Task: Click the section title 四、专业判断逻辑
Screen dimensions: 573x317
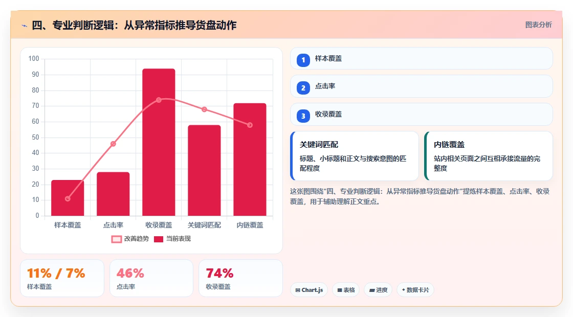Action: (x=134, y=25)
